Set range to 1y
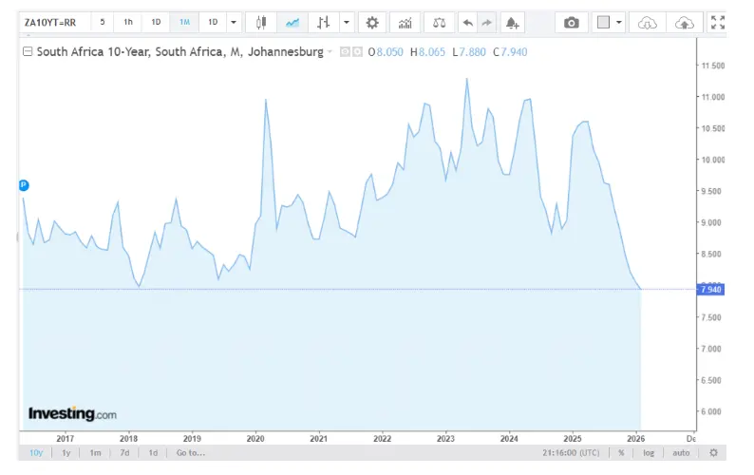Screen dimensions: 754x475 tap(66, 453)
